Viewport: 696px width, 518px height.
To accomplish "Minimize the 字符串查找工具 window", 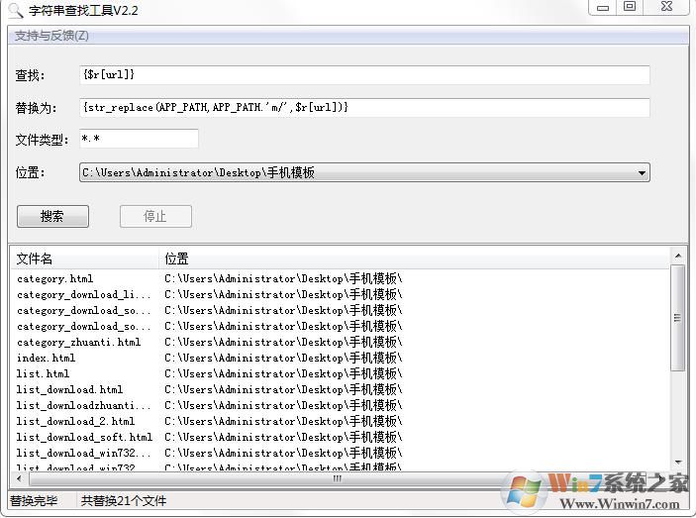I will [602, 7].
